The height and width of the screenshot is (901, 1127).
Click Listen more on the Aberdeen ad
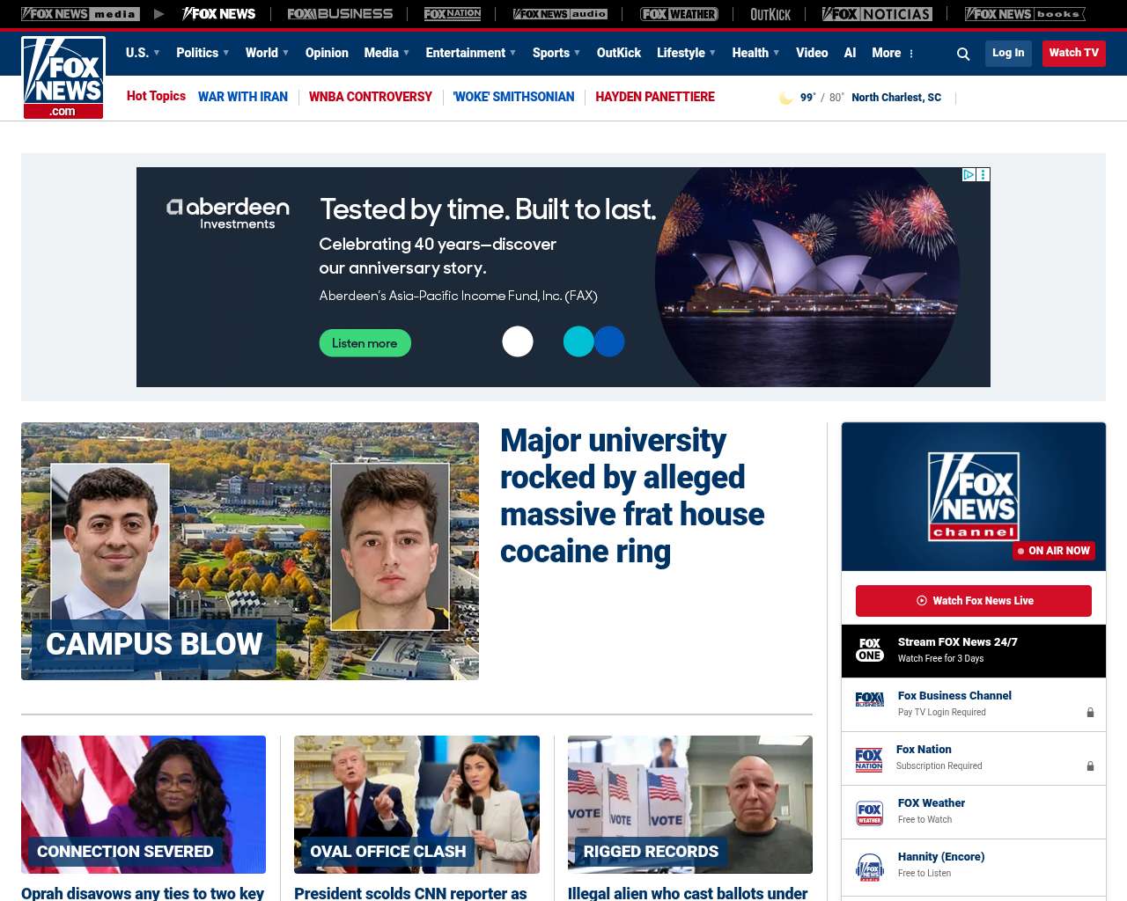[365, 343]
